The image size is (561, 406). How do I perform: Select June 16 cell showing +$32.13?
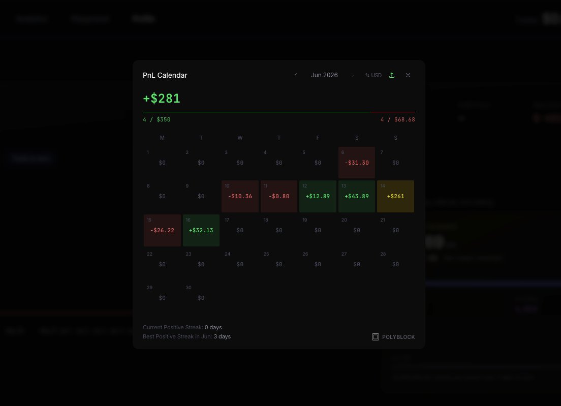click(x=201, y=230)
